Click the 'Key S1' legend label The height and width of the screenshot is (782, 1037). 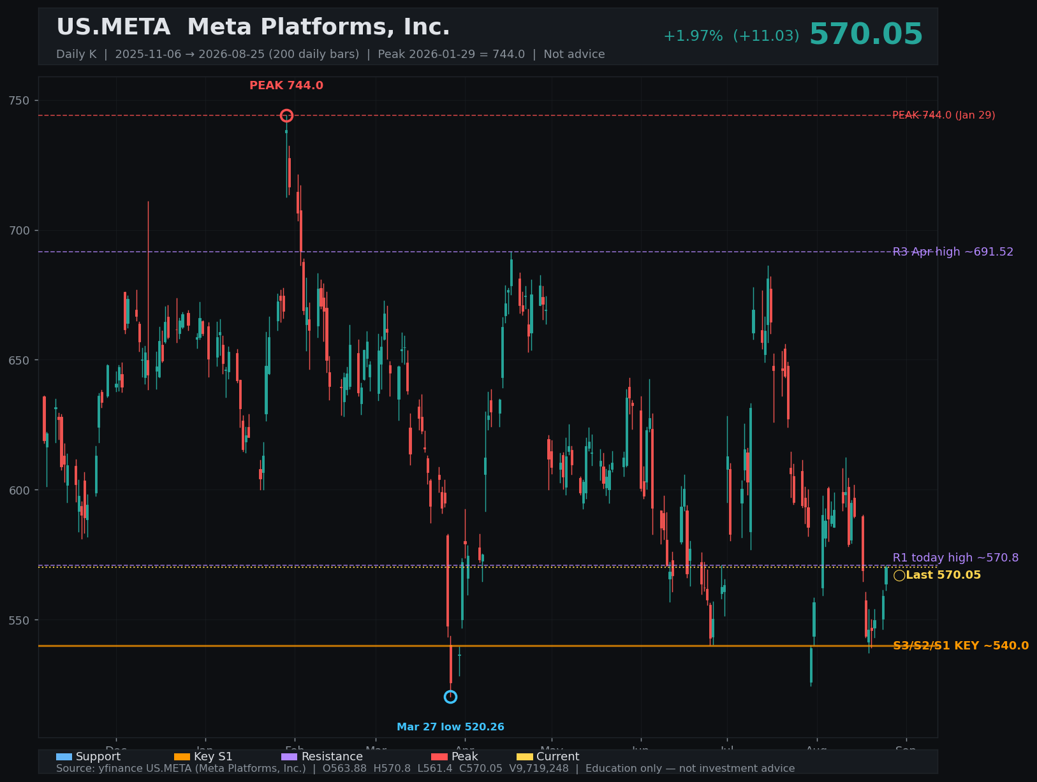(213, 757)
